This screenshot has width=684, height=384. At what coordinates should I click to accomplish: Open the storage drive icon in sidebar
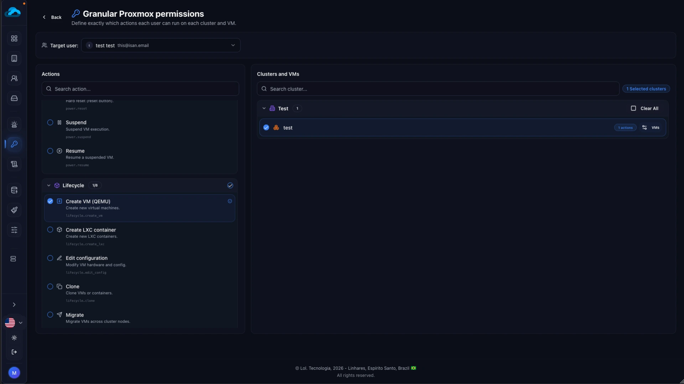[x=14, y=98]
